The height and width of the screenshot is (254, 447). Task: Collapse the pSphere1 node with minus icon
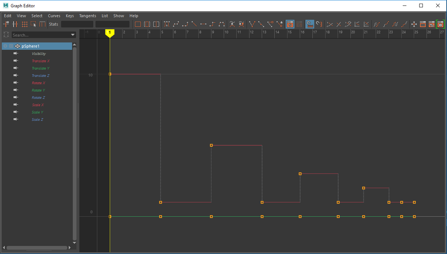(x=5, y=46)
